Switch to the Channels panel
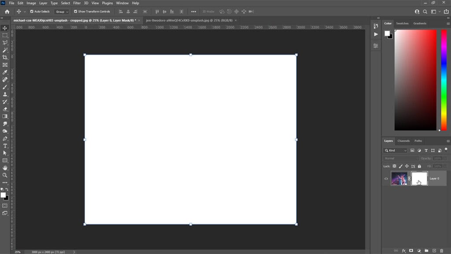The width and height of the screenshot is (451, 254). [403, 141]
